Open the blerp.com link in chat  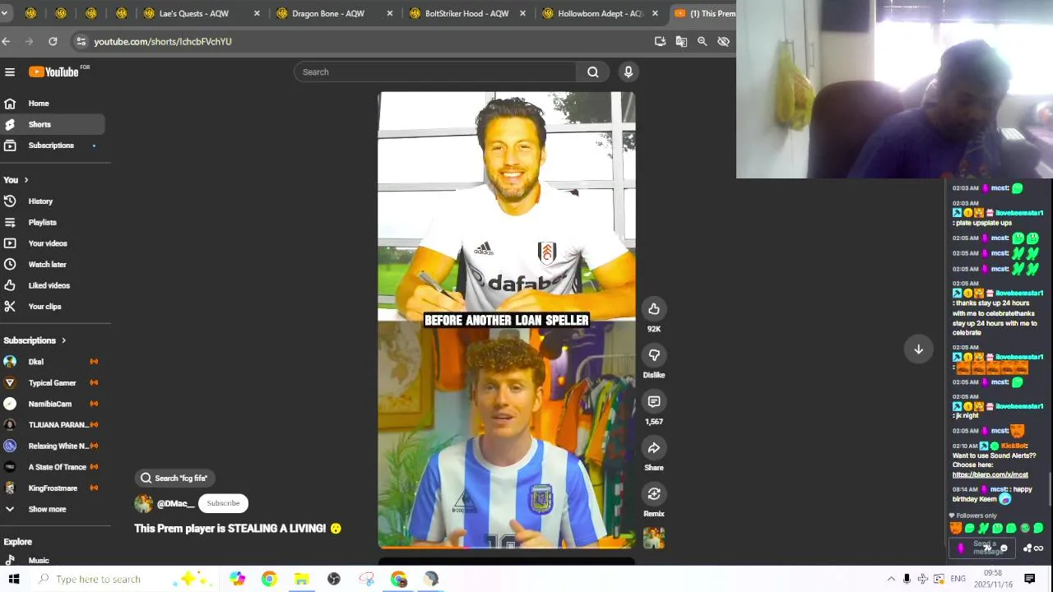click(990, 474)
